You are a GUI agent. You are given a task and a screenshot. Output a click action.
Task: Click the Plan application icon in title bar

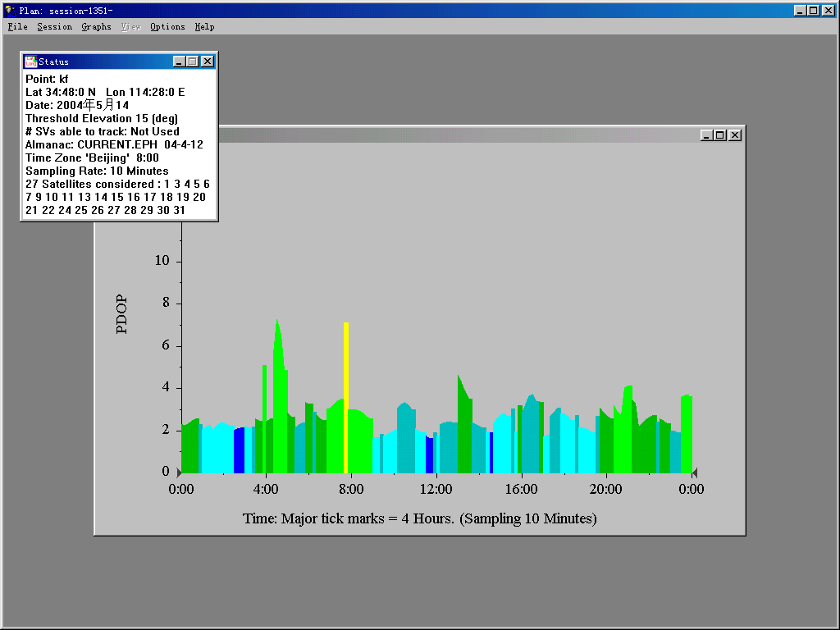pyautogui.click(x=10, y=10)
